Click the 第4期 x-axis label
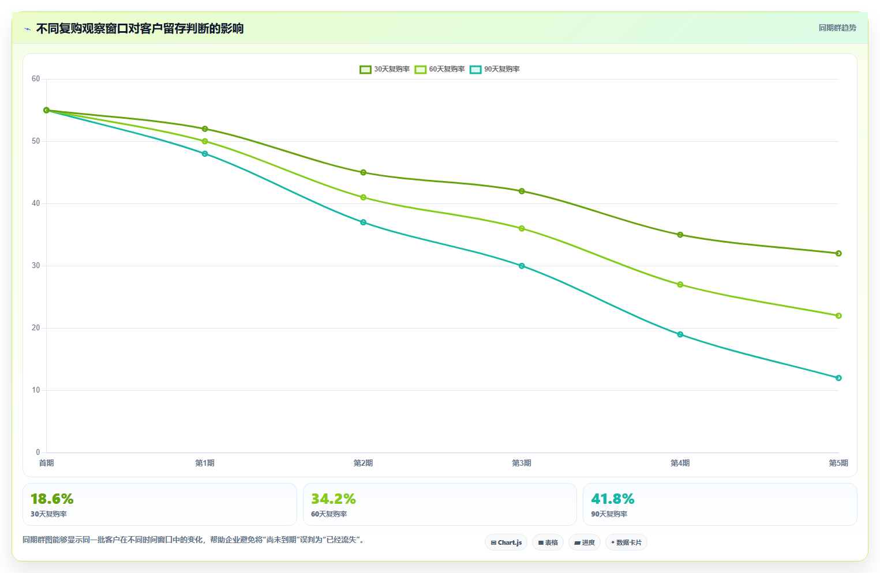Image resolution: width=880 pixels, height=573 pixels. point(680,463)
